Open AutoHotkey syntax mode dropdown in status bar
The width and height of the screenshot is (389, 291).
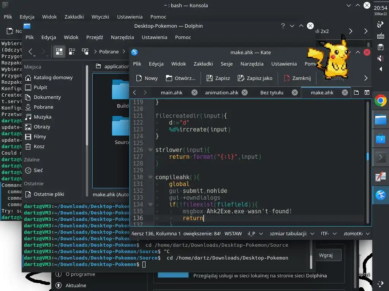(x=356, y=233)
